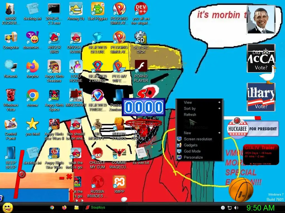Select the 2PACAL 2.3.exe icon

tap(54, 14)
